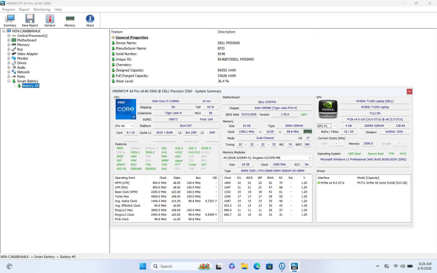Expand the Video Adapter tree node
437x273 pixels.
click(x=9, y=54)
